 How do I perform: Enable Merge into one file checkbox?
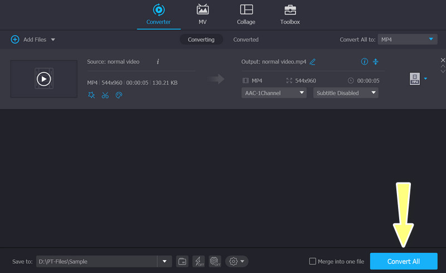click(313, 261)
